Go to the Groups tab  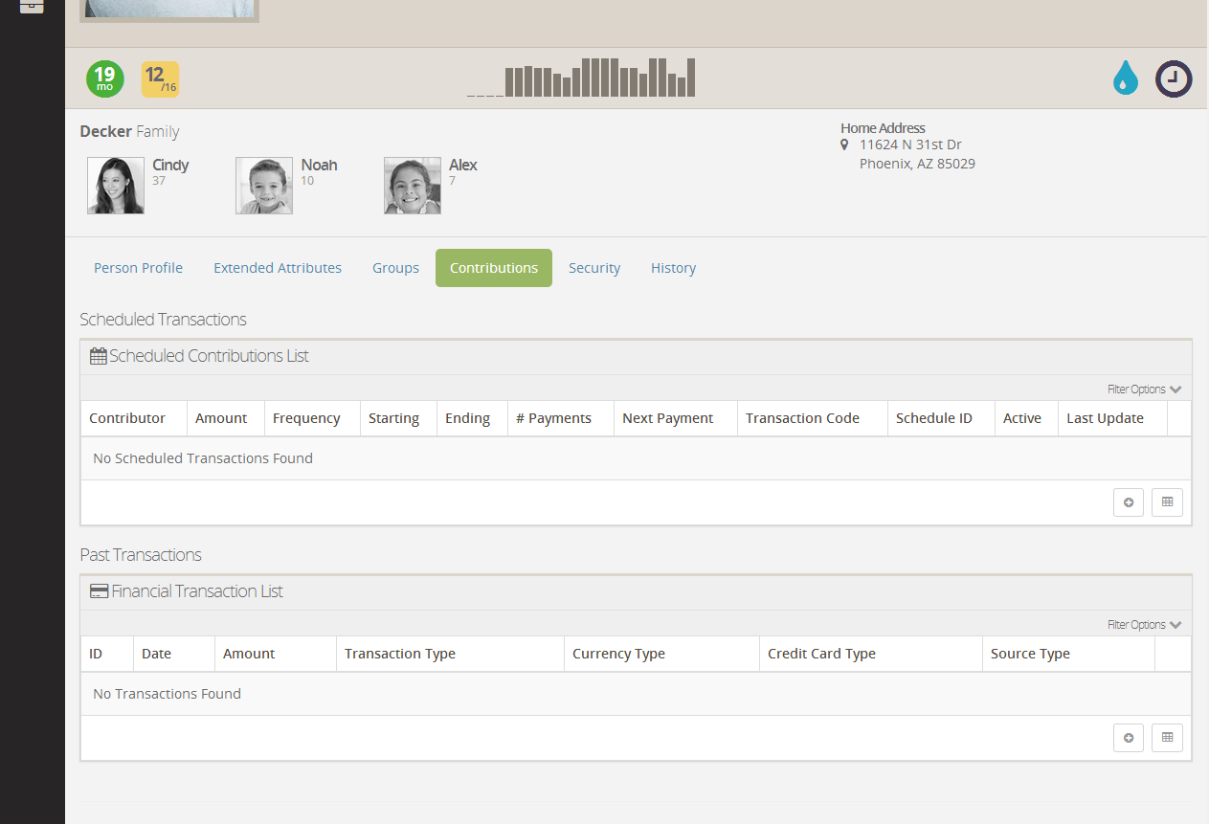396,268
